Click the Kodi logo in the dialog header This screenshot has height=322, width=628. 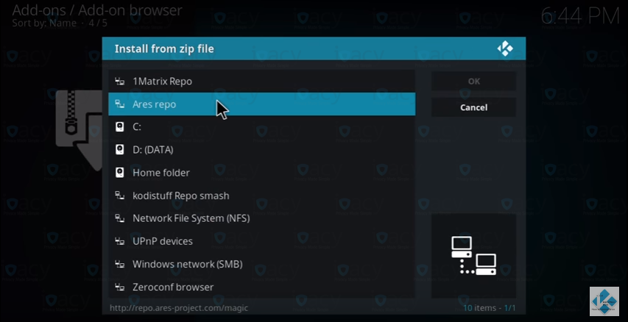(x=505, y=49)
